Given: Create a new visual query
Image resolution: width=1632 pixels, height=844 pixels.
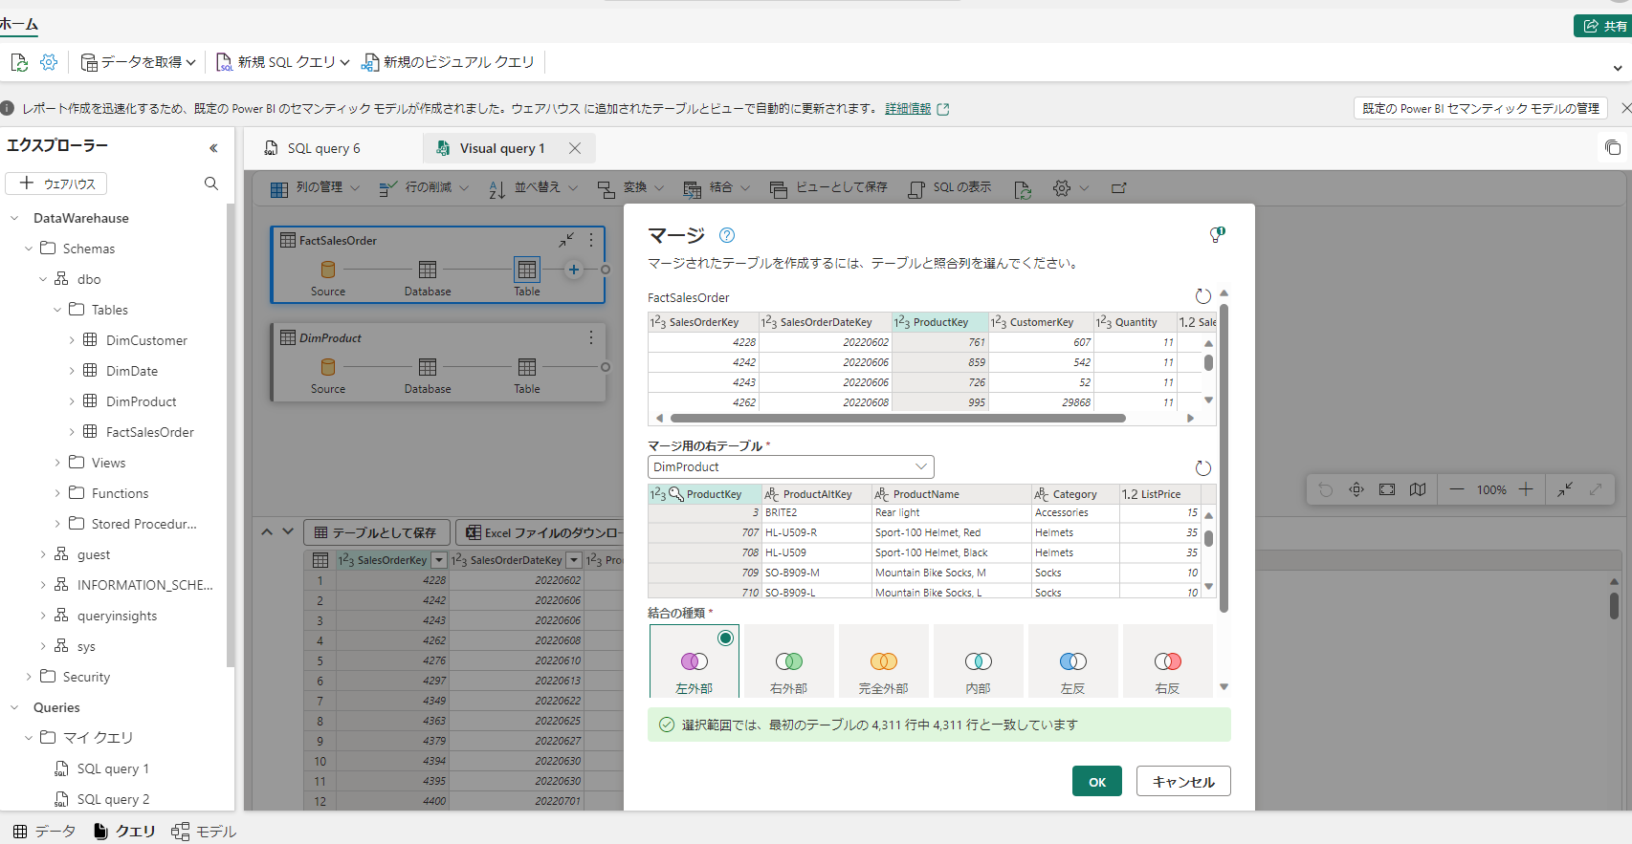Looking at the screenshot, I should (x=448, y=62).
